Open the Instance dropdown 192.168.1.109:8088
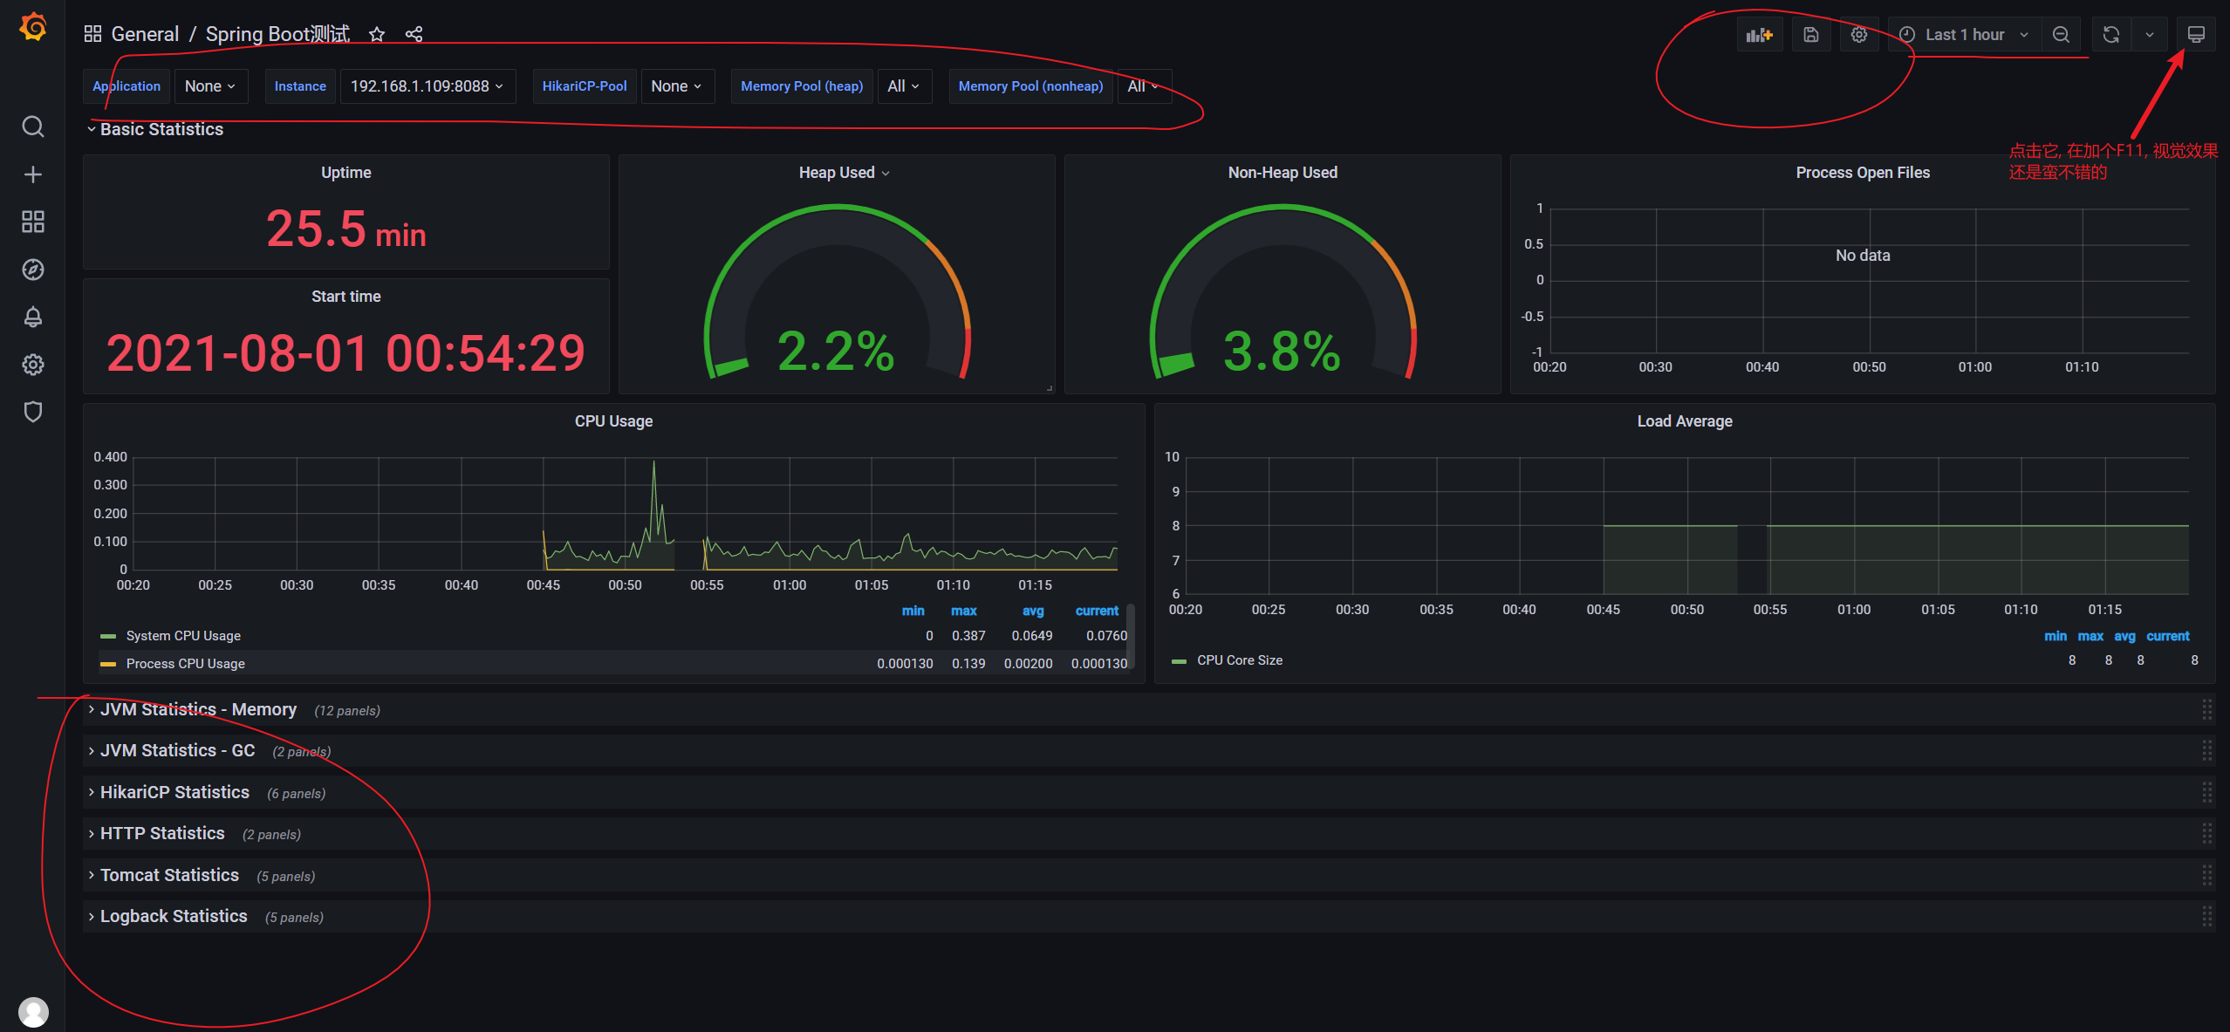Viewport: 2230px width, 1032px height. (428, 85)
